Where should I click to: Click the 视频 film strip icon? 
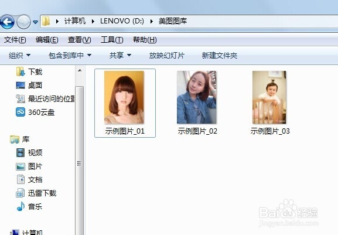click(x=21, y=152)
